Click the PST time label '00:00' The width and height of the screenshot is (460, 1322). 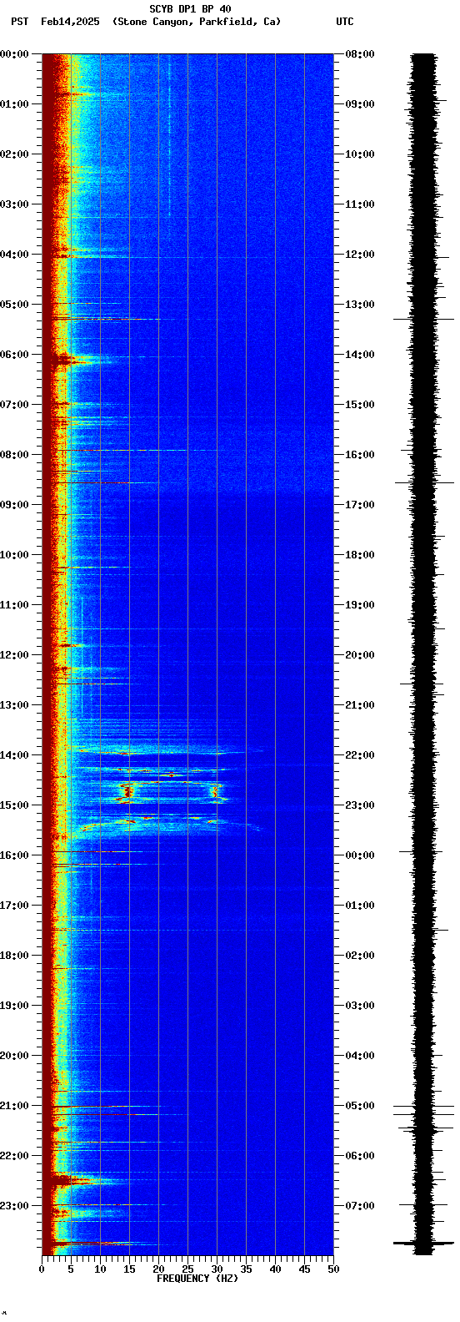click(15, 54)
